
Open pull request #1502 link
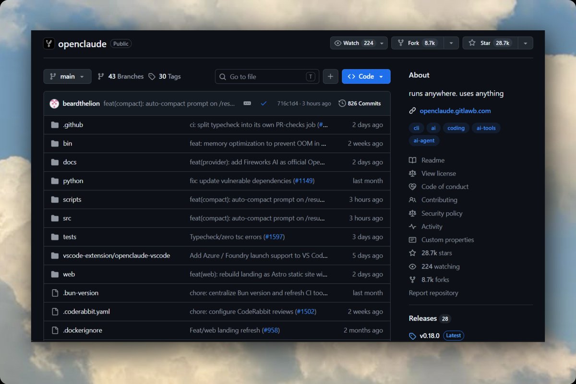[305, 312]
